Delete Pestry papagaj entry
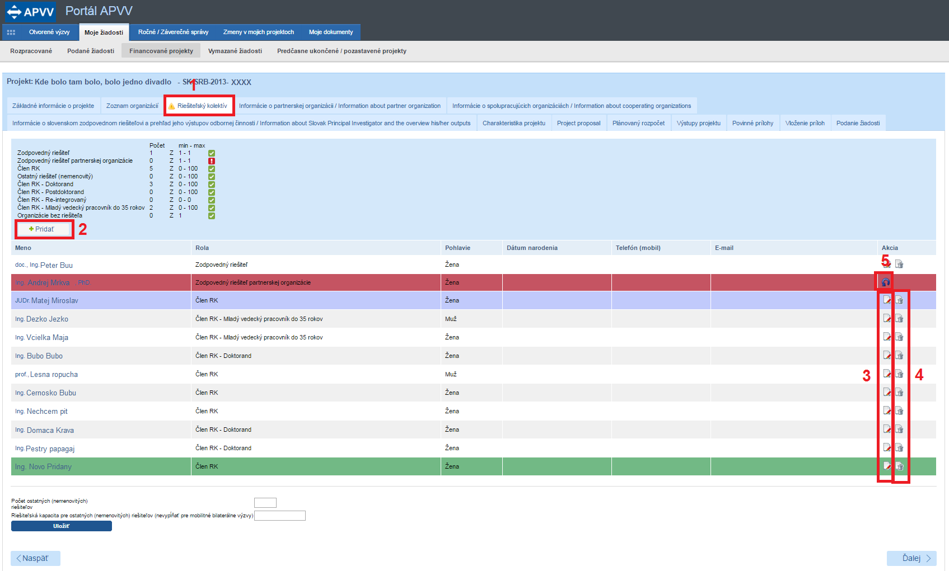949x571 pixels. click(x=899, y=447)
